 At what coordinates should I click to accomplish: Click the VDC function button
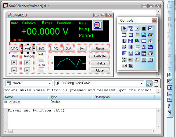coord(14,49)
